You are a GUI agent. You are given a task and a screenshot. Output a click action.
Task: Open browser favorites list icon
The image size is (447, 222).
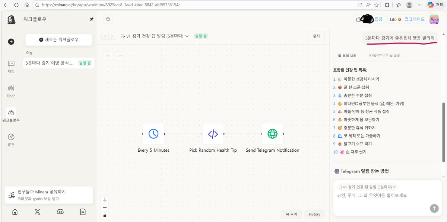click(399, 5)
